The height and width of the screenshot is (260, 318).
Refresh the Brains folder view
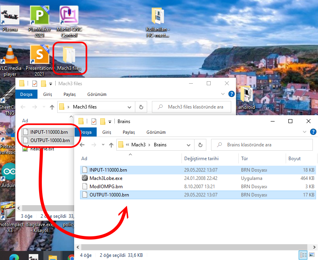pyautogui.click(x=200, y=145)
